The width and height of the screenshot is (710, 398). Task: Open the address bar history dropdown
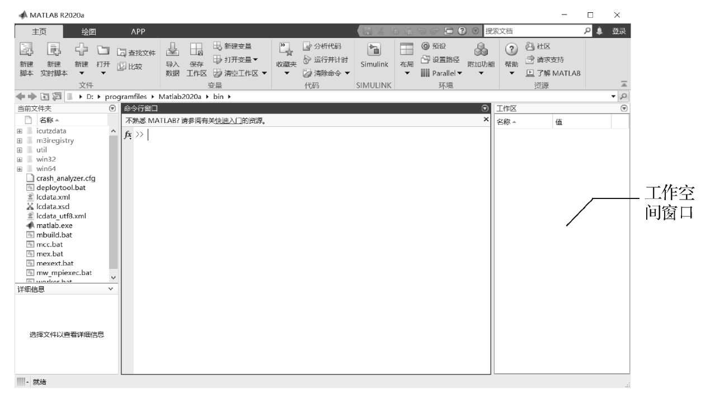pos(614,97)
